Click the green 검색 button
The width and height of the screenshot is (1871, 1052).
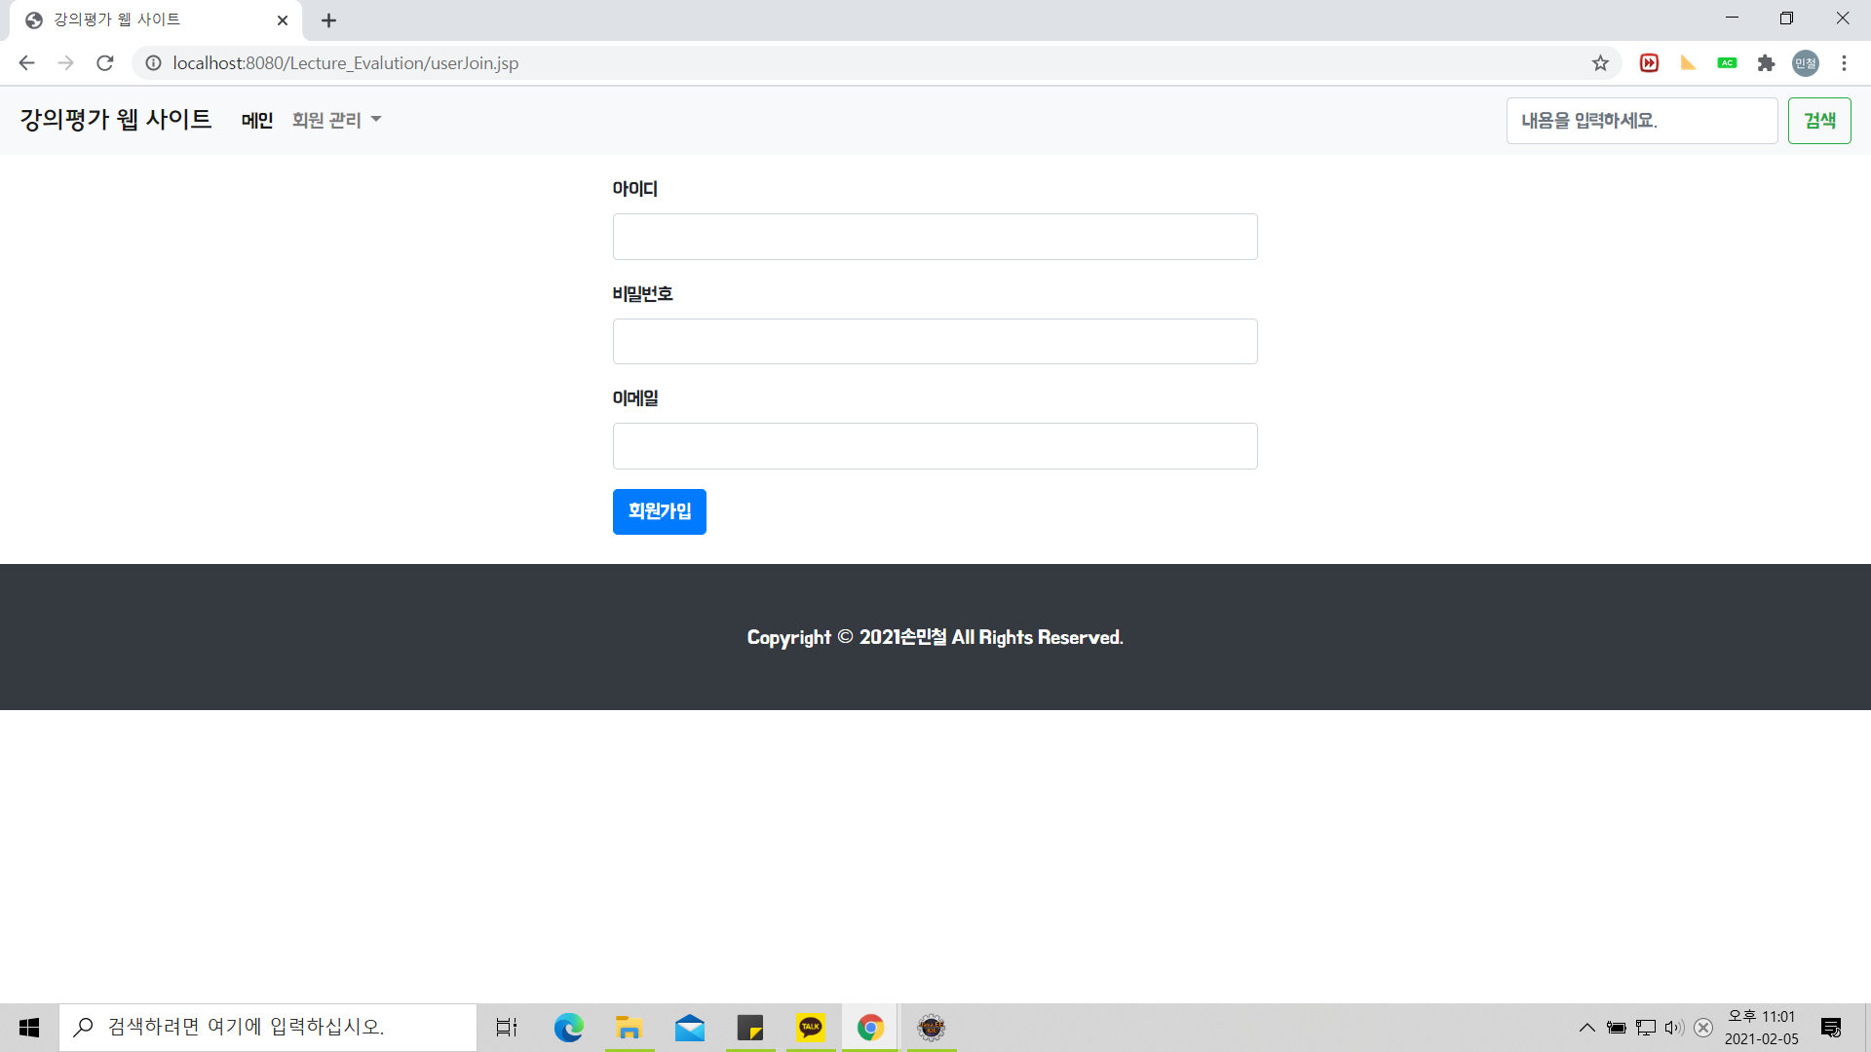pyautogui.click(x=1818, y=121)
